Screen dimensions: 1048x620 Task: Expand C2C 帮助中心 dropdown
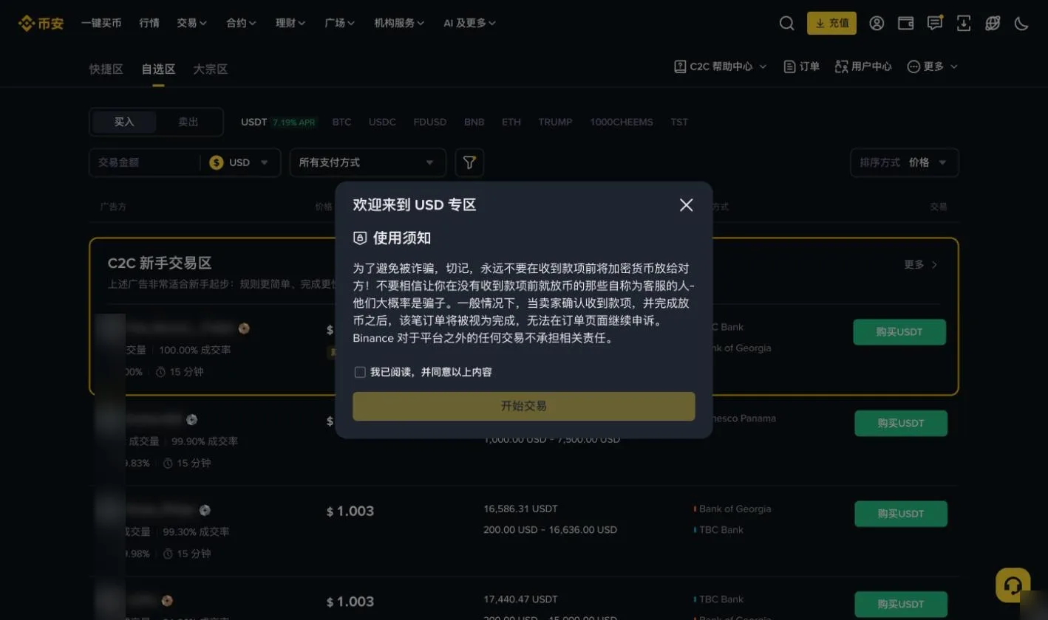tap(721, 66)
